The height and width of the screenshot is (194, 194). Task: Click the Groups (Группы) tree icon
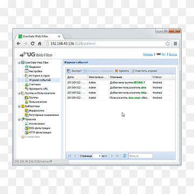[26, 98]
